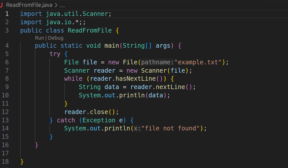Click the hasNextLine() method call
This screenshot has width=288, height=168.
[x=136, y=78]
